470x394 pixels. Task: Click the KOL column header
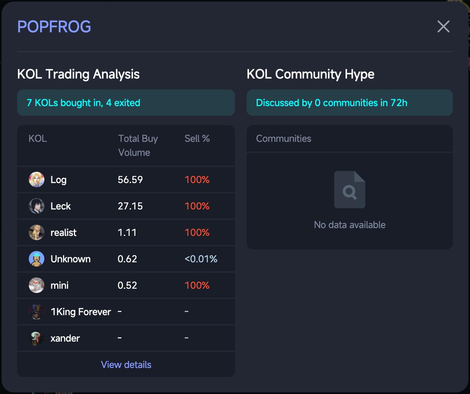pyautogui.click(x=38, y=139)
